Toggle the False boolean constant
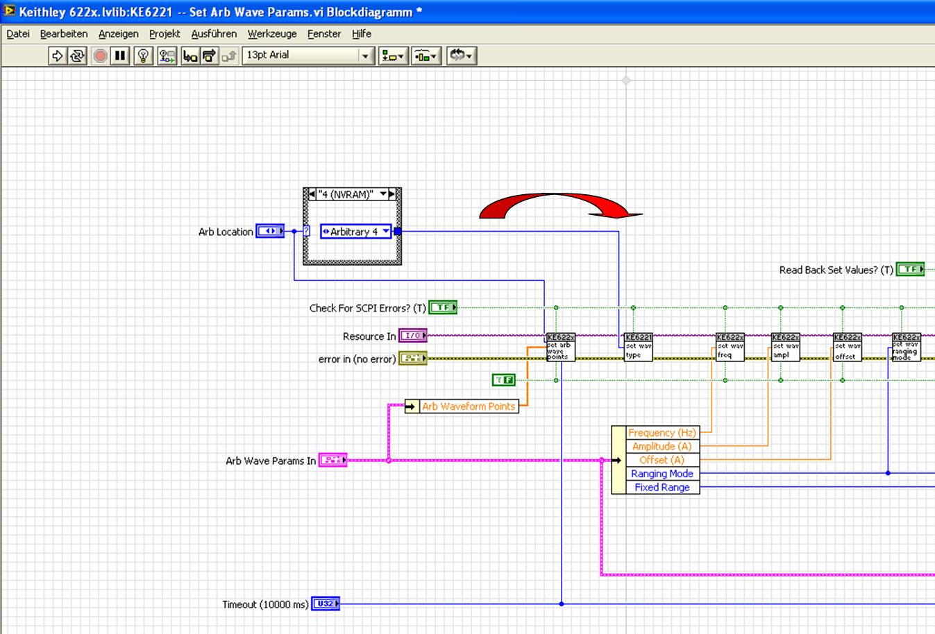Screen dimensions: 935x634 point(504,379)
